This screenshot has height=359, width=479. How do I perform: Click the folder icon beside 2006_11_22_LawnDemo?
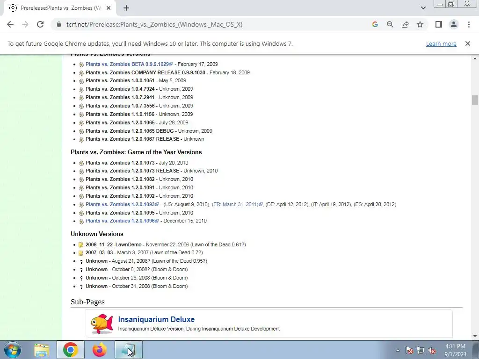[x=81, y=245]
